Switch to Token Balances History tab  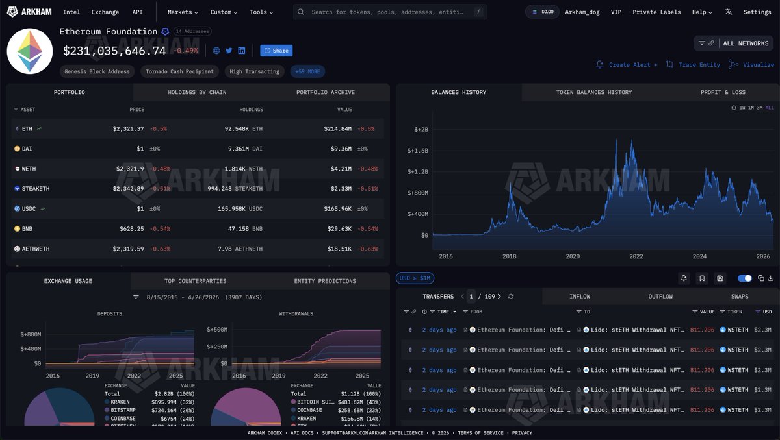(x=593, y=92)
